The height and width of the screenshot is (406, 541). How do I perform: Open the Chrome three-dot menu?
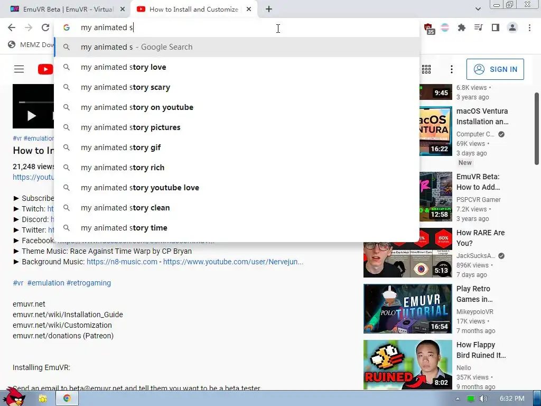[529, 27]
